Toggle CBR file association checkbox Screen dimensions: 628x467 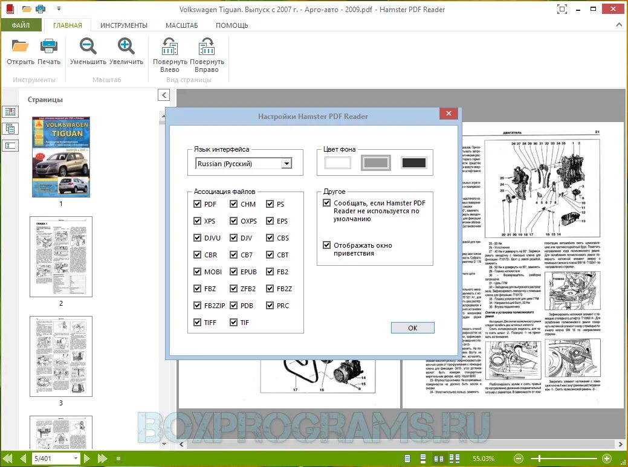(x=197, y=254)
